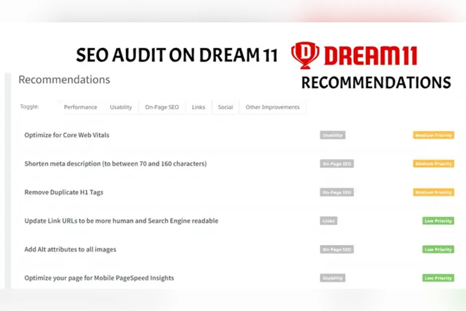Click the Dream11 trophy logo icon
466x311 pixels.
305,55
